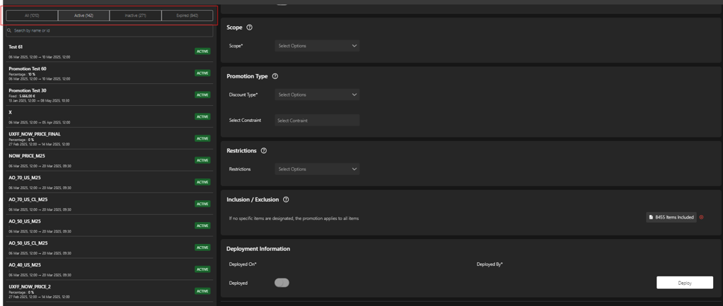Expand the Scope dropdown
Viewport: 723px width, 306px height.
tap(317, 46)
